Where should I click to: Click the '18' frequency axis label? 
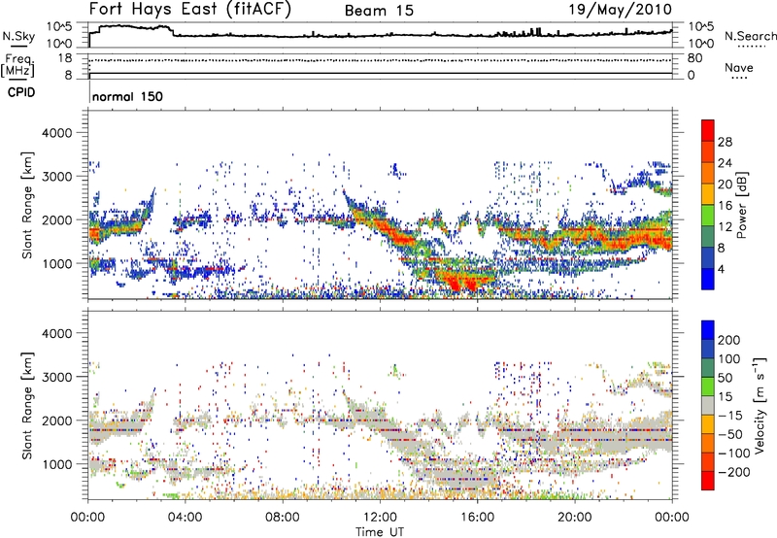click(x=65, y=58)
